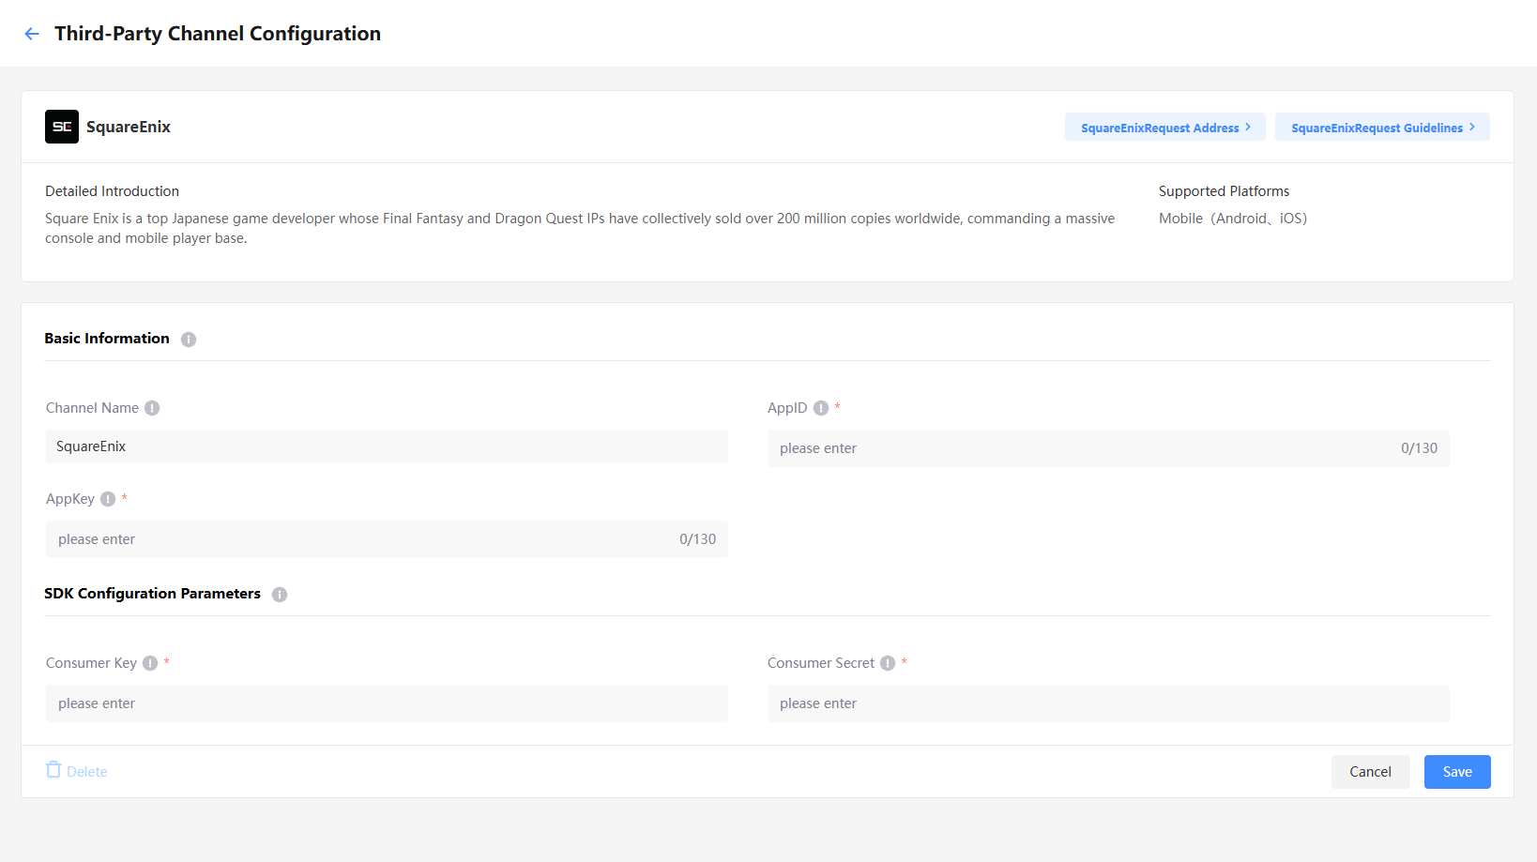Screen dimensions: 1537x862
Task: Click the Basic Information section heading
Action: click(x=107, y=339)
